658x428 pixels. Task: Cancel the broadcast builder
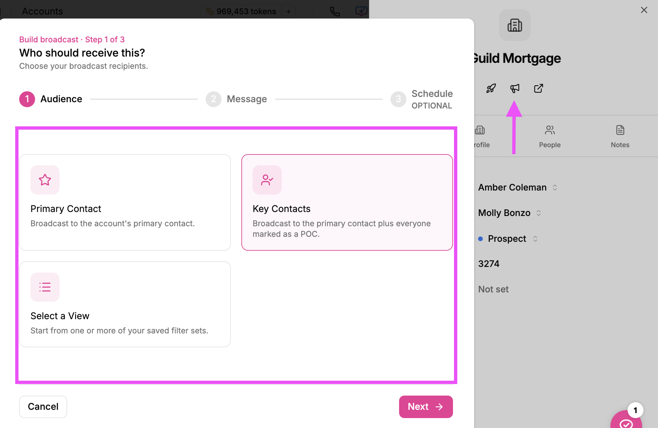coord(43,407)
